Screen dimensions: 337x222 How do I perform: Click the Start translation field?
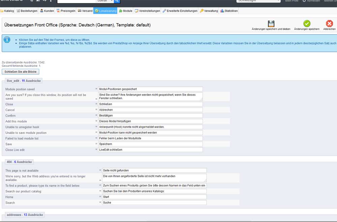pos(154,197)
